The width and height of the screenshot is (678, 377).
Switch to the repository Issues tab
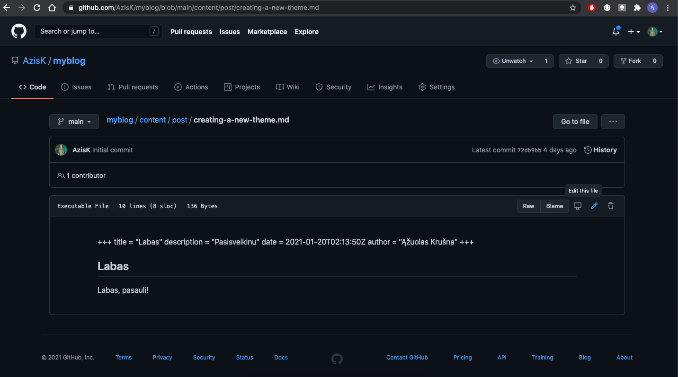coord(76,87)
